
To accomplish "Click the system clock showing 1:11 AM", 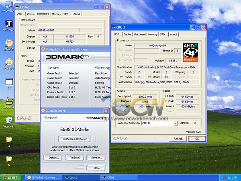I will (x=232, y=177).
